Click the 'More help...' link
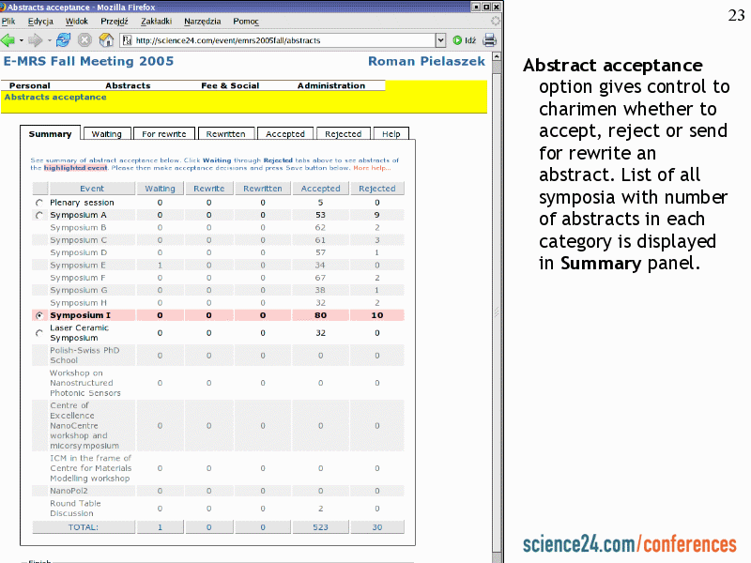751x563 pixels. [x=372, y=168]
